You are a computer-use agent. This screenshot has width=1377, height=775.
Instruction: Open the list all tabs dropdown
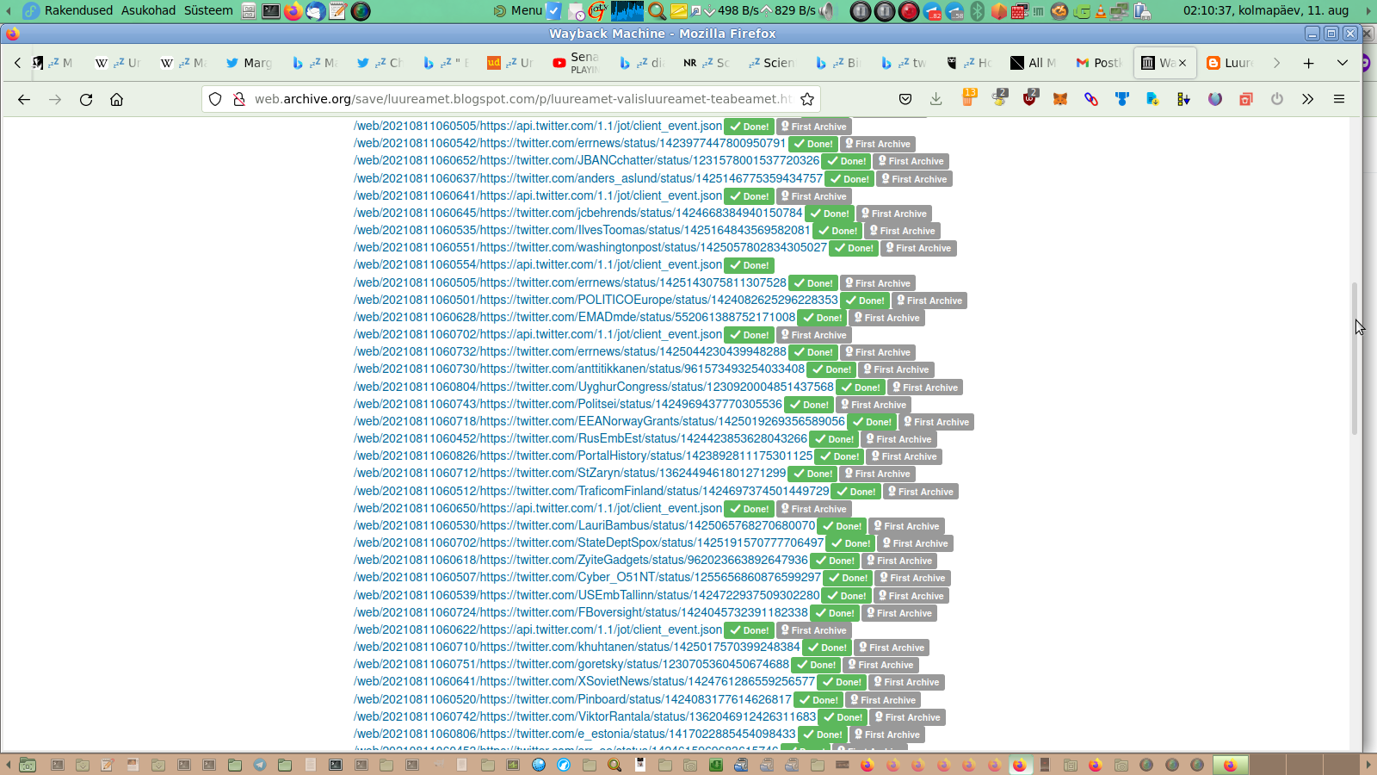point(1343,63)
